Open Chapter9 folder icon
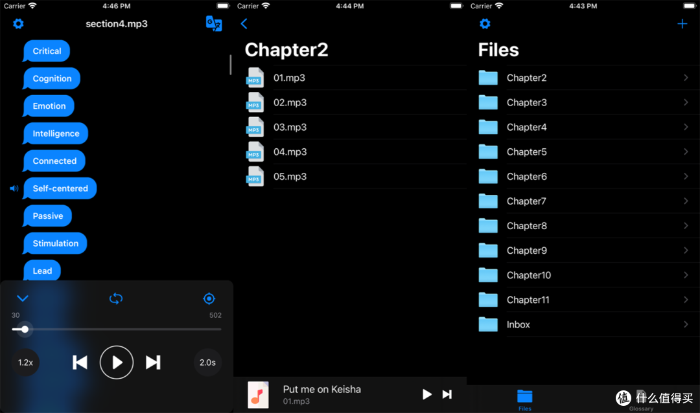Screen dimensions: 700x413 (488, 251)
